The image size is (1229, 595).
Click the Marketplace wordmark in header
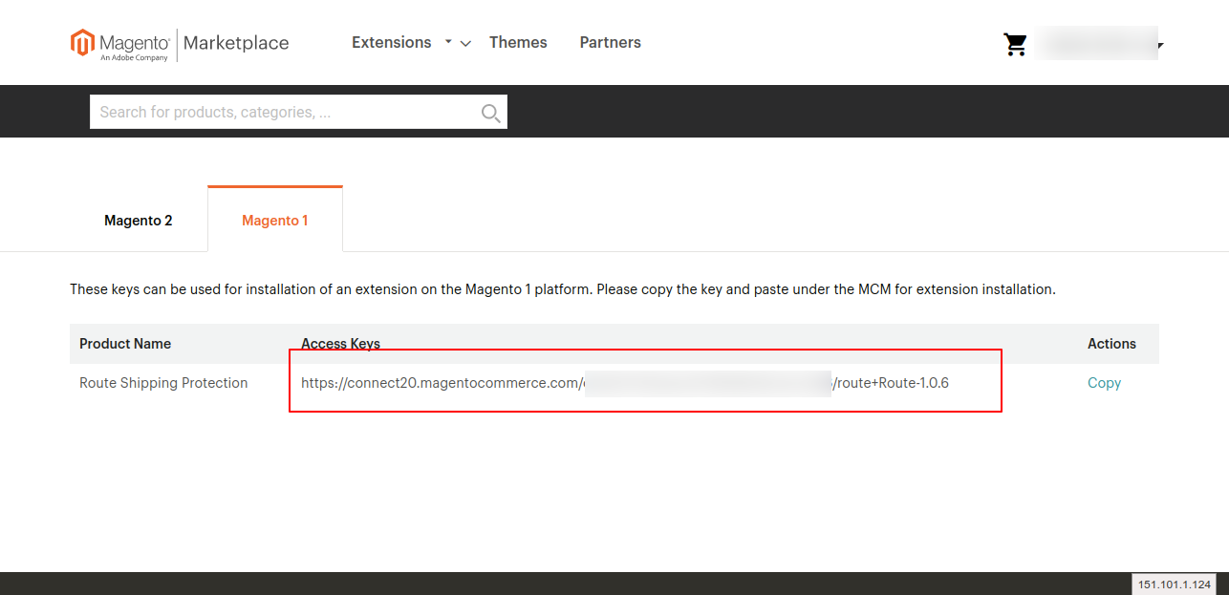(236, 43)
